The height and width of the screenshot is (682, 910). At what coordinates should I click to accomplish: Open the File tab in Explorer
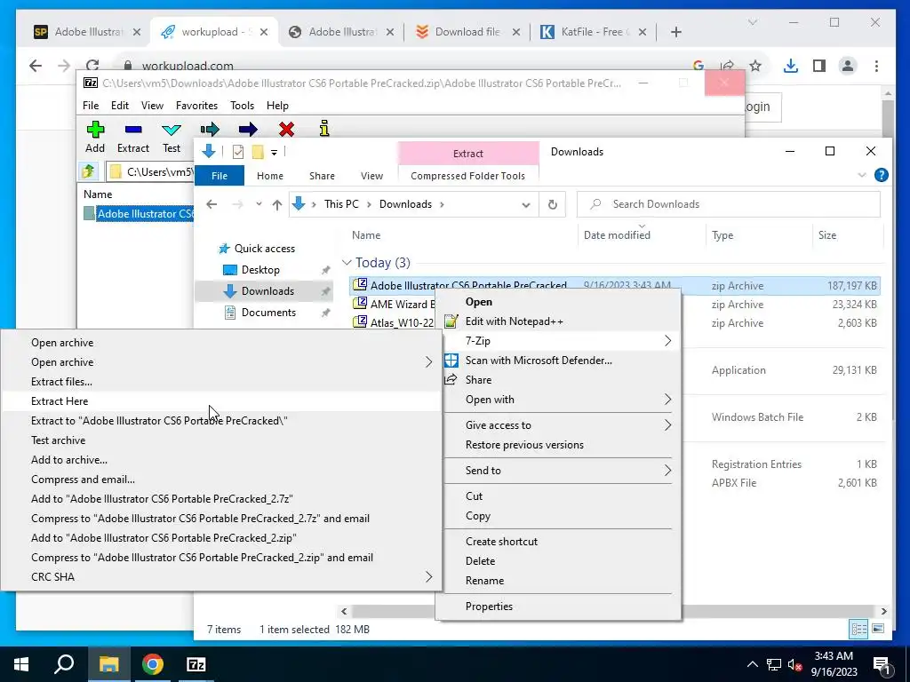click(x=220, y=176)
